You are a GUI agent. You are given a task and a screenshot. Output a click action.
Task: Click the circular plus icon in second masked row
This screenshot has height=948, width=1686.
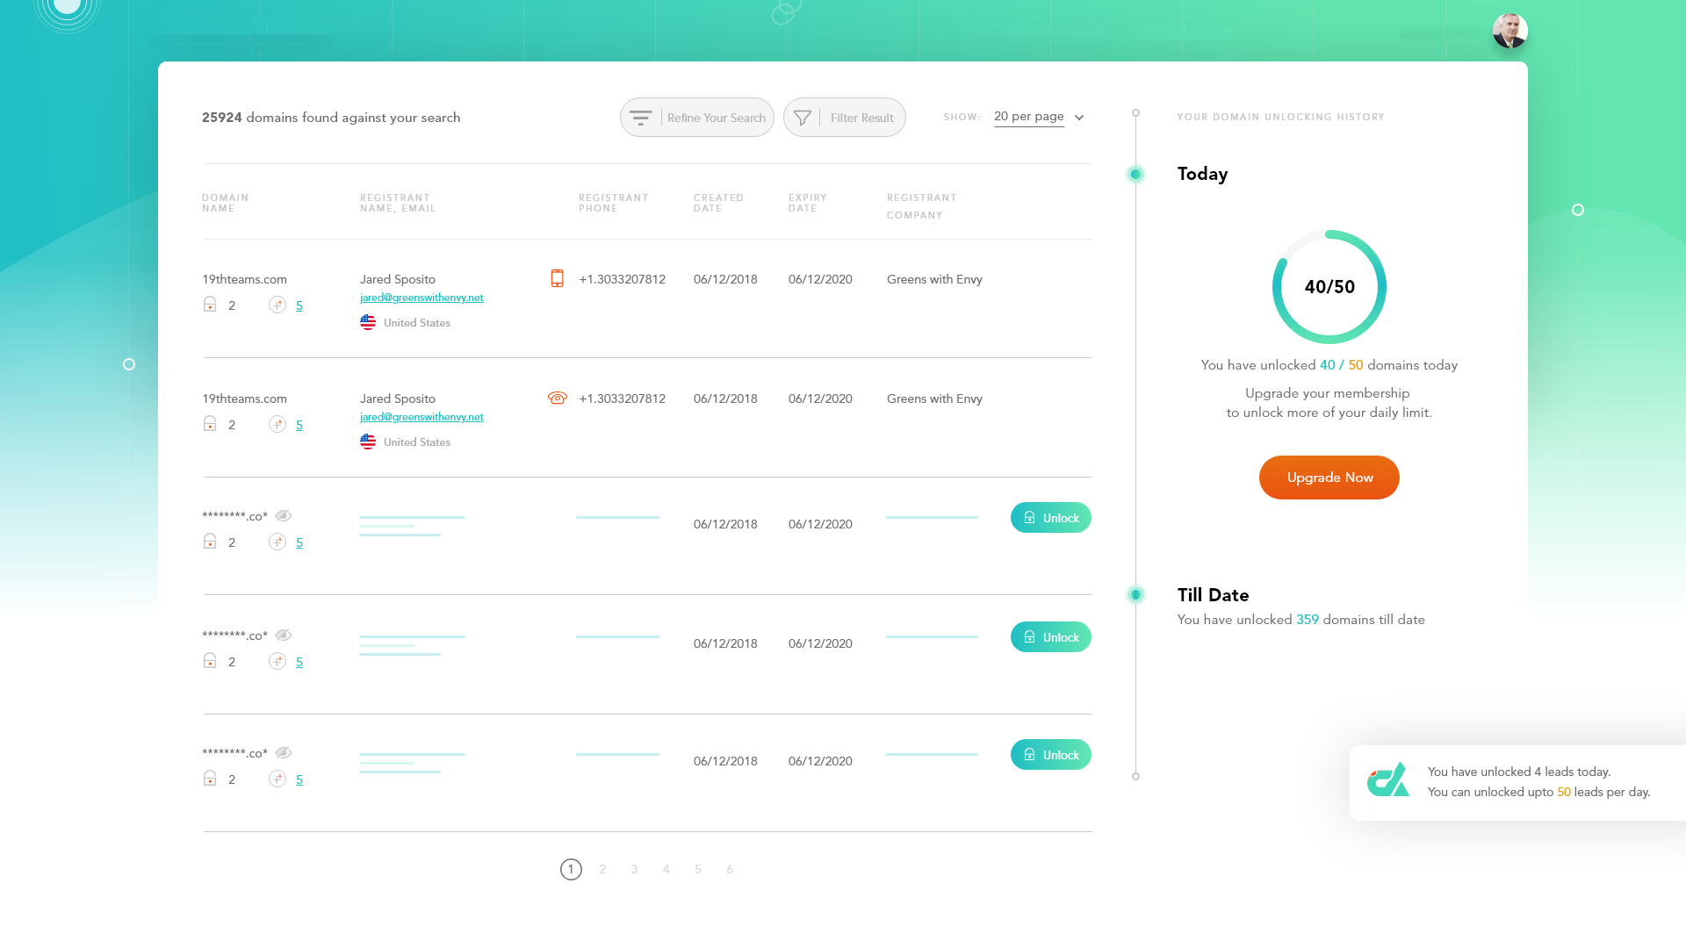click(277, 661)
